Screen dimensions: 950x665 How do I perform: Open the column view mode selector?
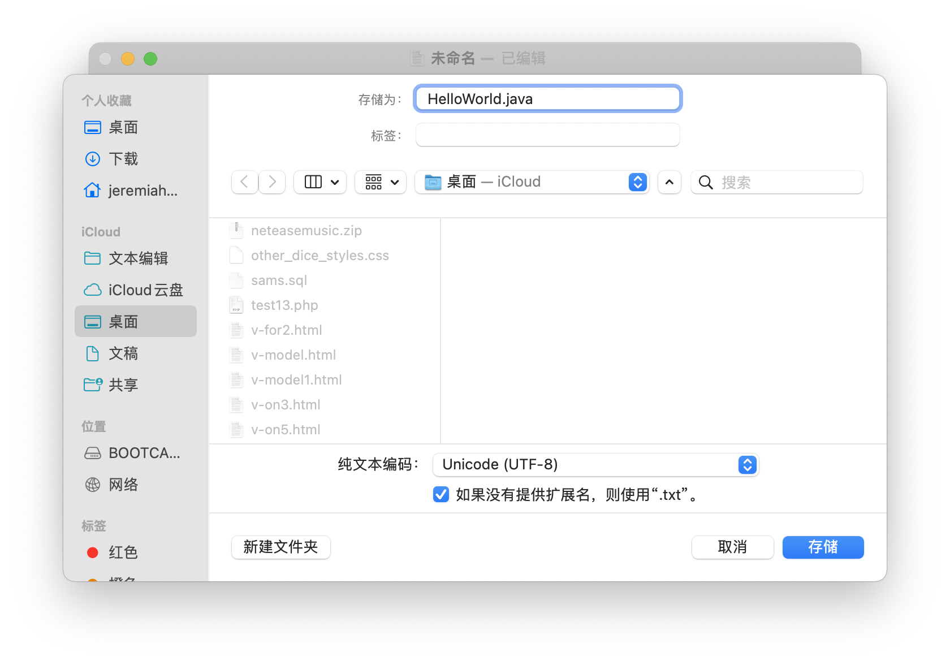click(x=320, y=182)
